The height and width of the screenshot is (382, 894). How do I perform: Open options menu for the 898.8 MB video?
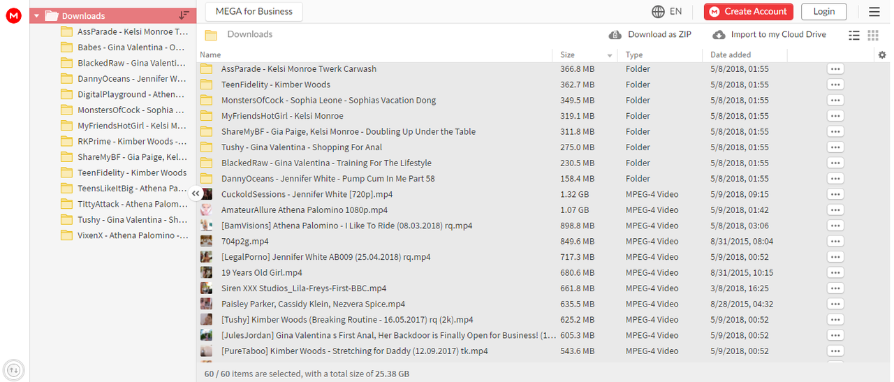835,226
